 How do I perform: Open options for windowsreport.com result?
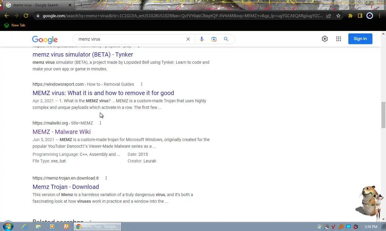142,84
